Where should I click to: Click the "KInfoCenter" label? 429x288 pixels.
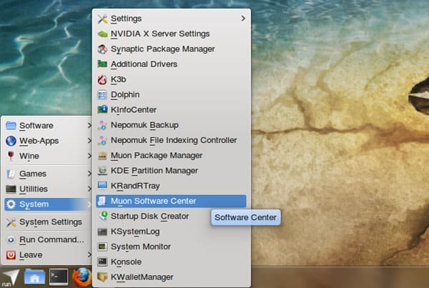tap(134, 110)
